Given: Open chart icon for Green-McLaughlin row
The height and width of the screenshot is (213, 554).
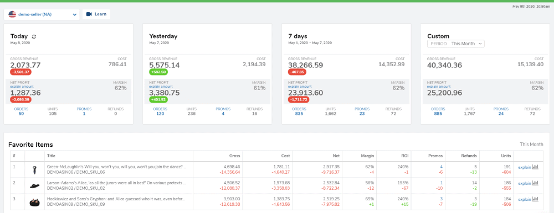Looking at the screenshot, I should click(535, 167).
